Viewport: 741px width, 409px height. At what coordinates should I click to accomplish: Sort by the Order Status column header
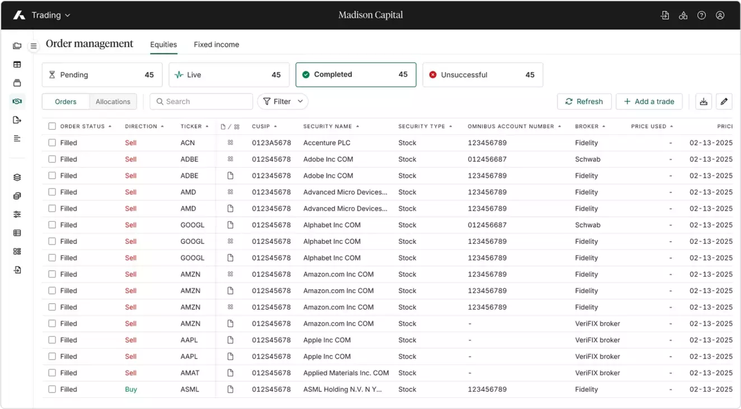pyautogui.click(x=86, y=126)
